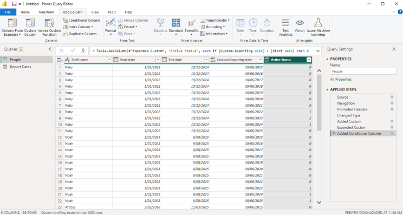The width and height of the screenshot is (403, 215).
Task: Click the Atticus cell in row 23
Action: (88, 207)
